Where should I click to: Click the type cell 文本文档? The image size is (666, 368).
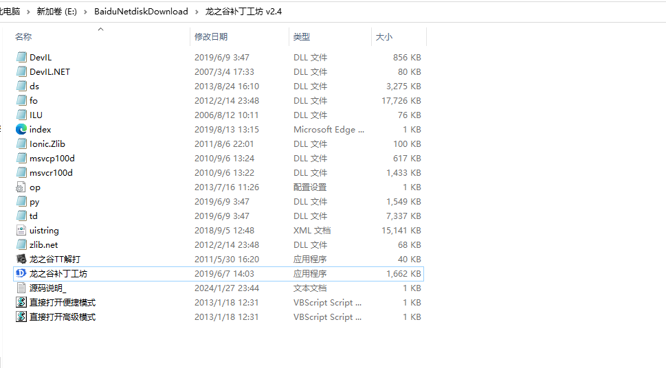[x=310, y=288]
